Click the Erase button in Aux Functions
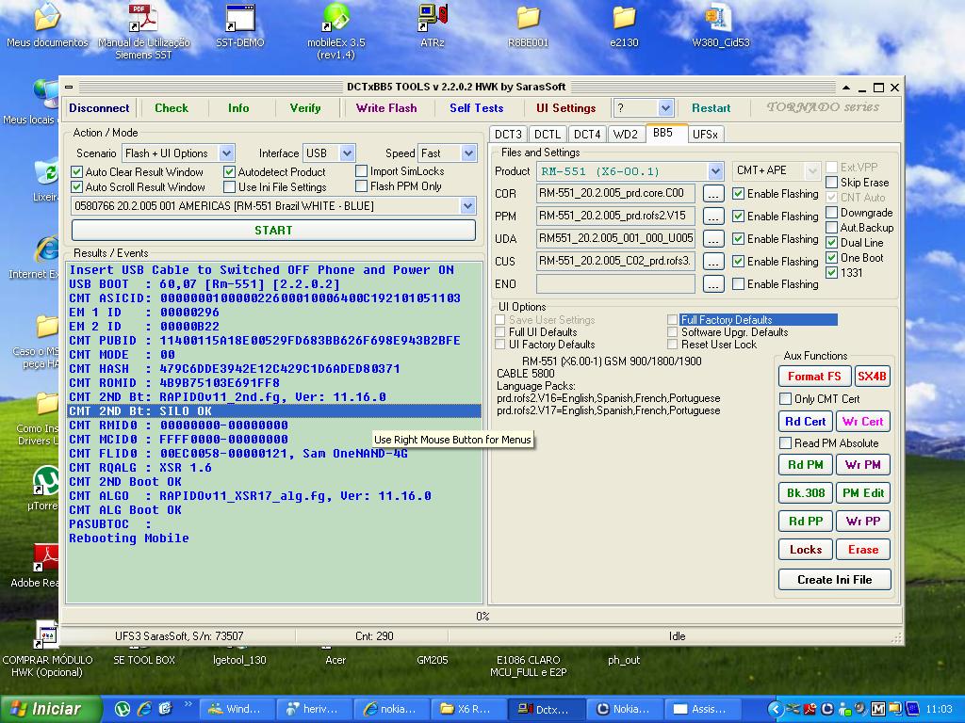This screenshot has height=723, width=965. pyautogui.click(x=863, y=550)
